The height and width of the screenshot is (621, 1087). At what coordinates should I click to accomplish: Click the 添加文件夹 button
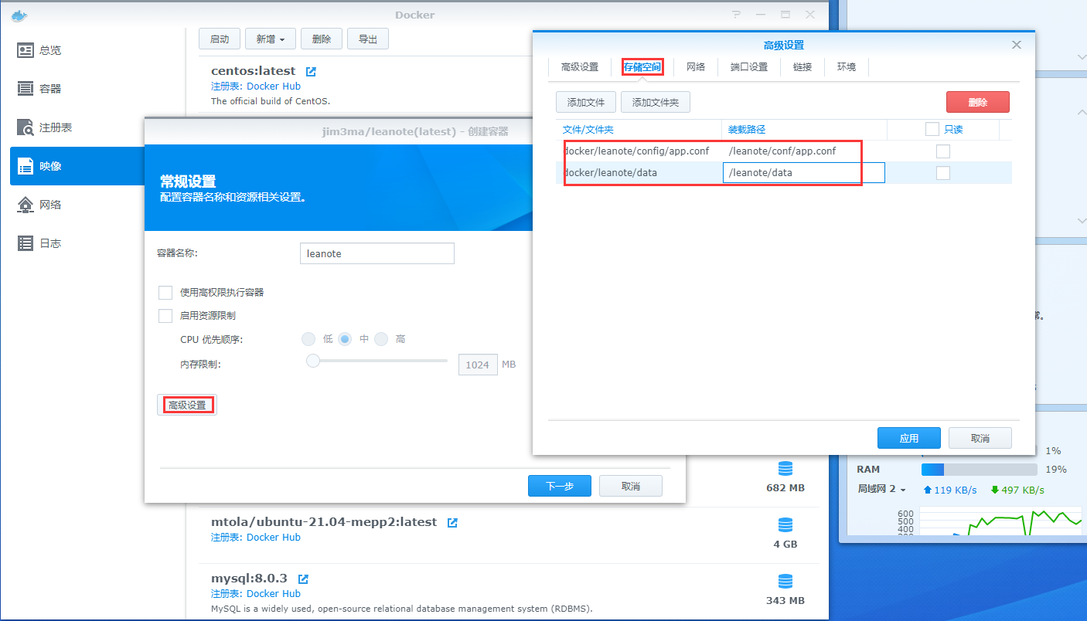point(655,102)
